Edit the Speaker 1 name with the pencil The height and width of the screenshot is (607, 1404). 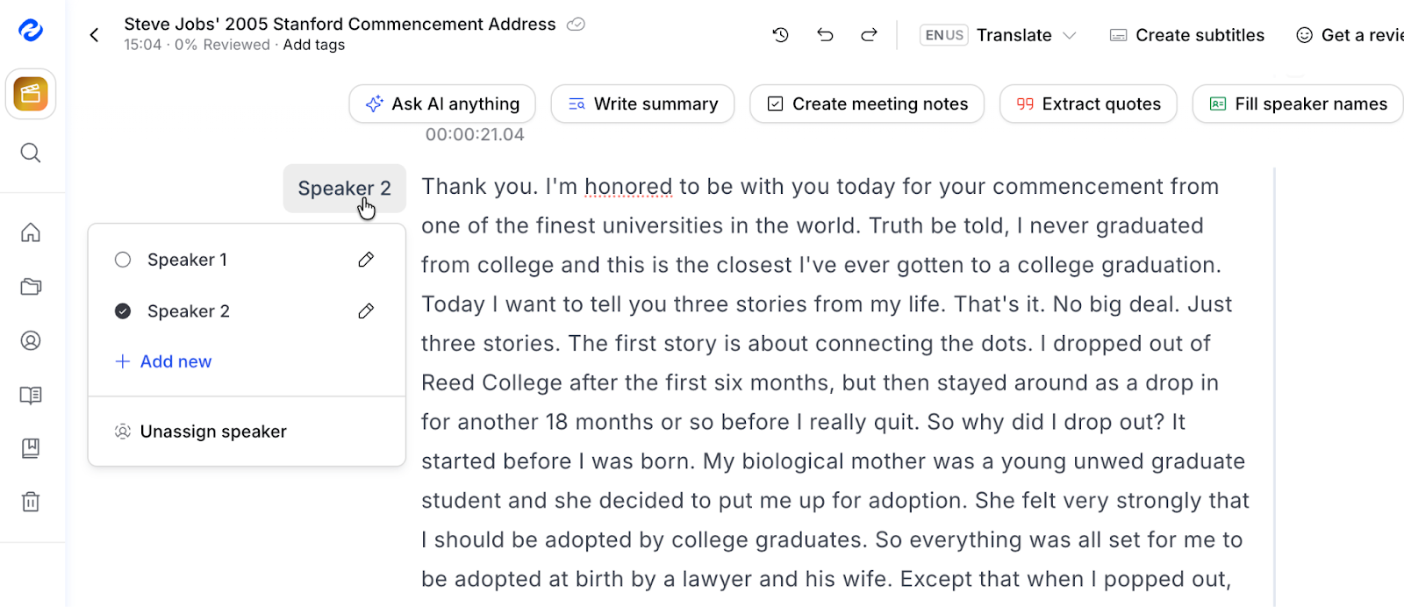click(x=366, y=260)
